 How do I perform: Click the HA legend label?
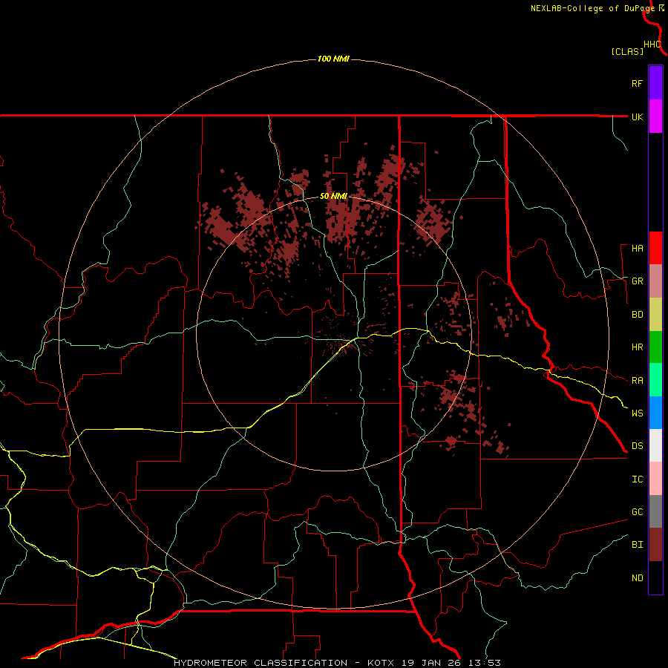tap(637, 249)
